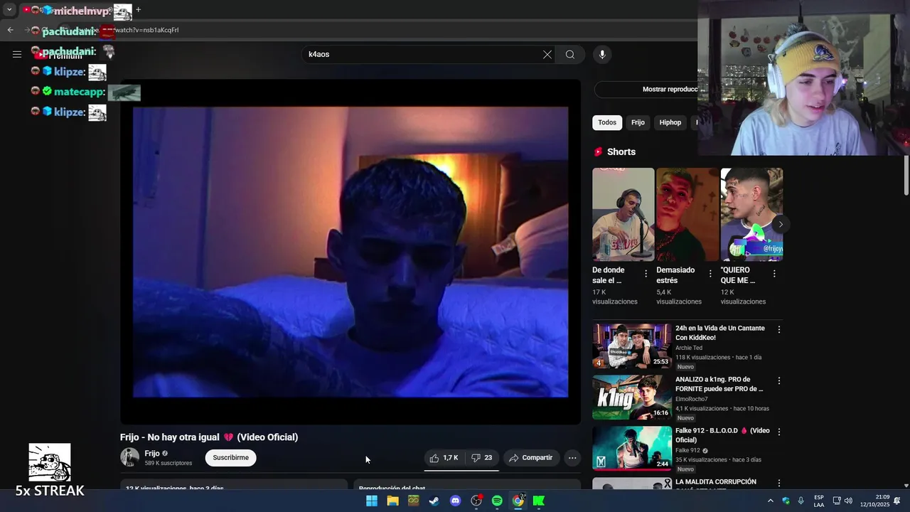Image resolution: width=910 pixels, height=512 pixels.
Task: Open the Kick app from taskbar
Action: pos(539,501)
